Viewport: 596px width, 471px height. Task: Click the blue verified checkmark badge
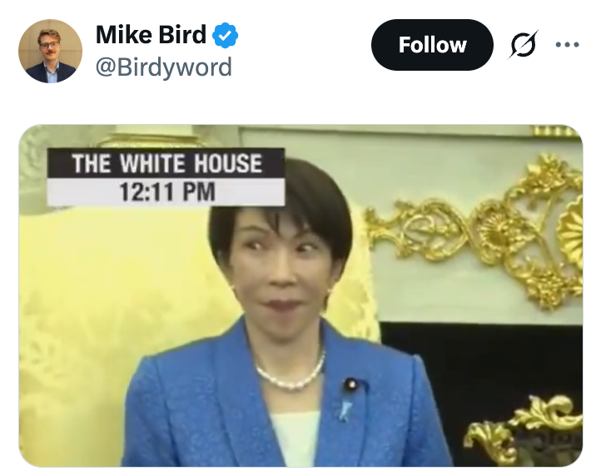pyautogui.click(x=225, y=35)
